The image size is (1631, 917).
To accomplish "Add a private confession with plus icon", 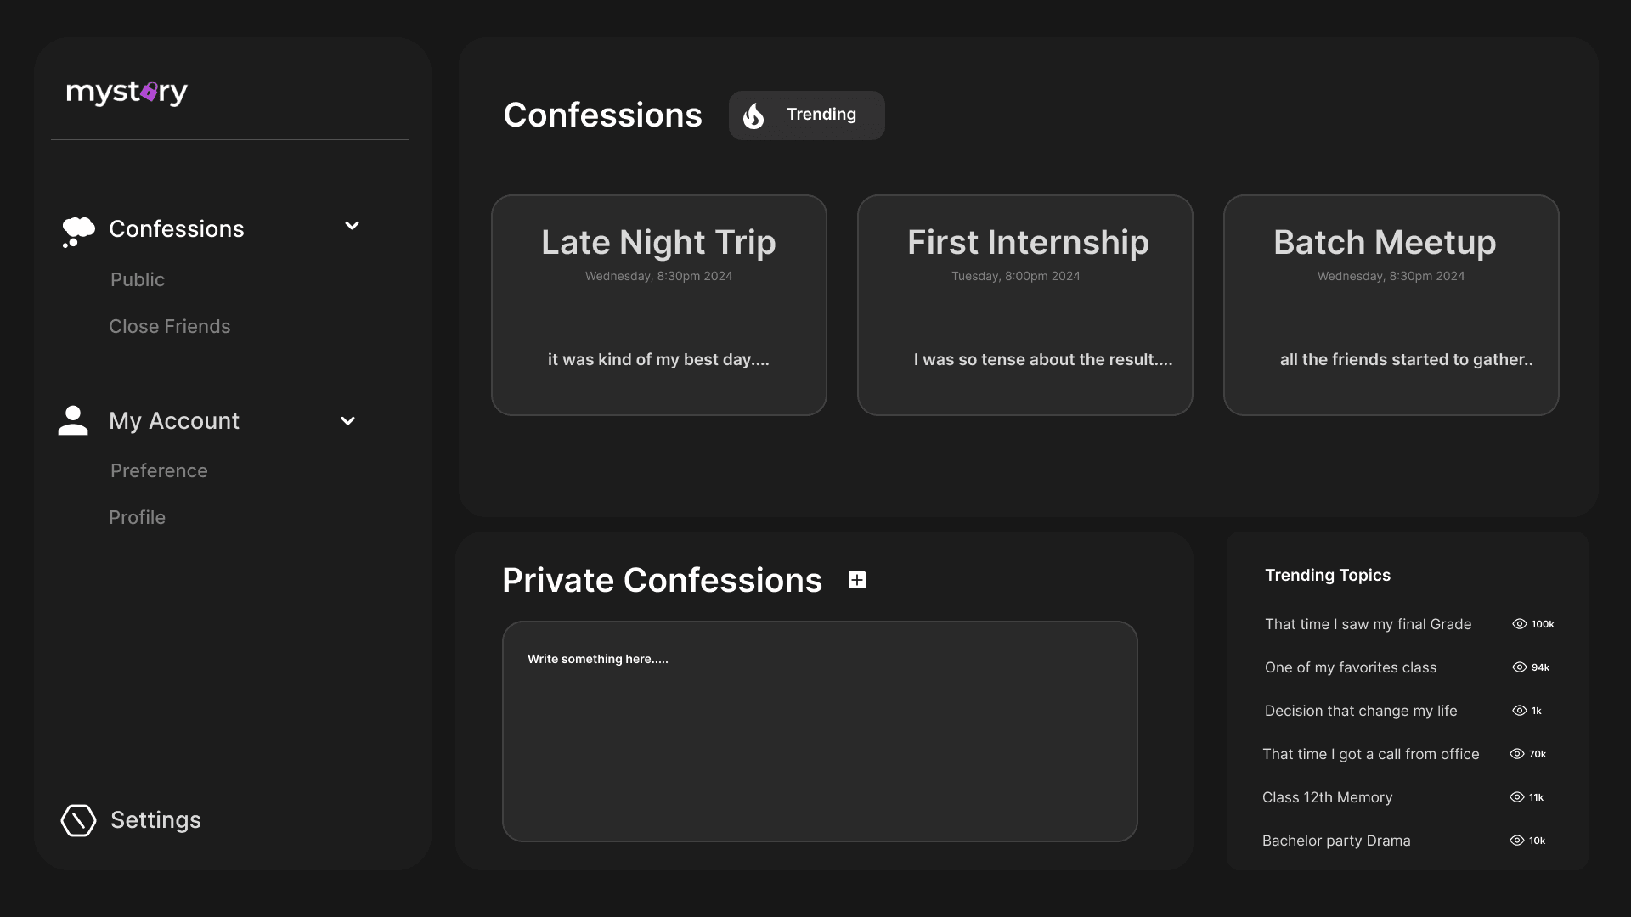I will coord(857,580).
